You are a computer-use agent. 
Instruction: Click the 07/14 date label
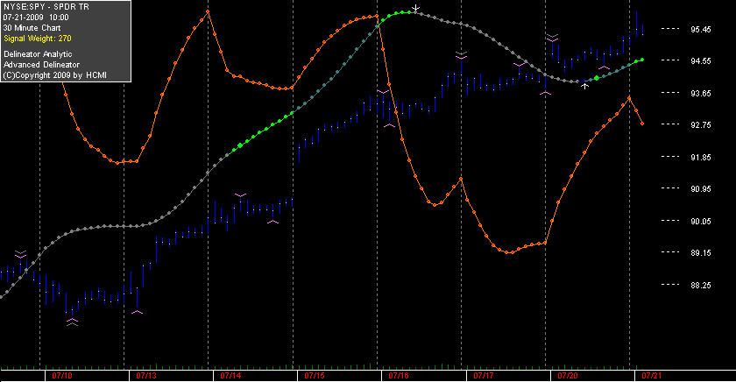(230, 376)
